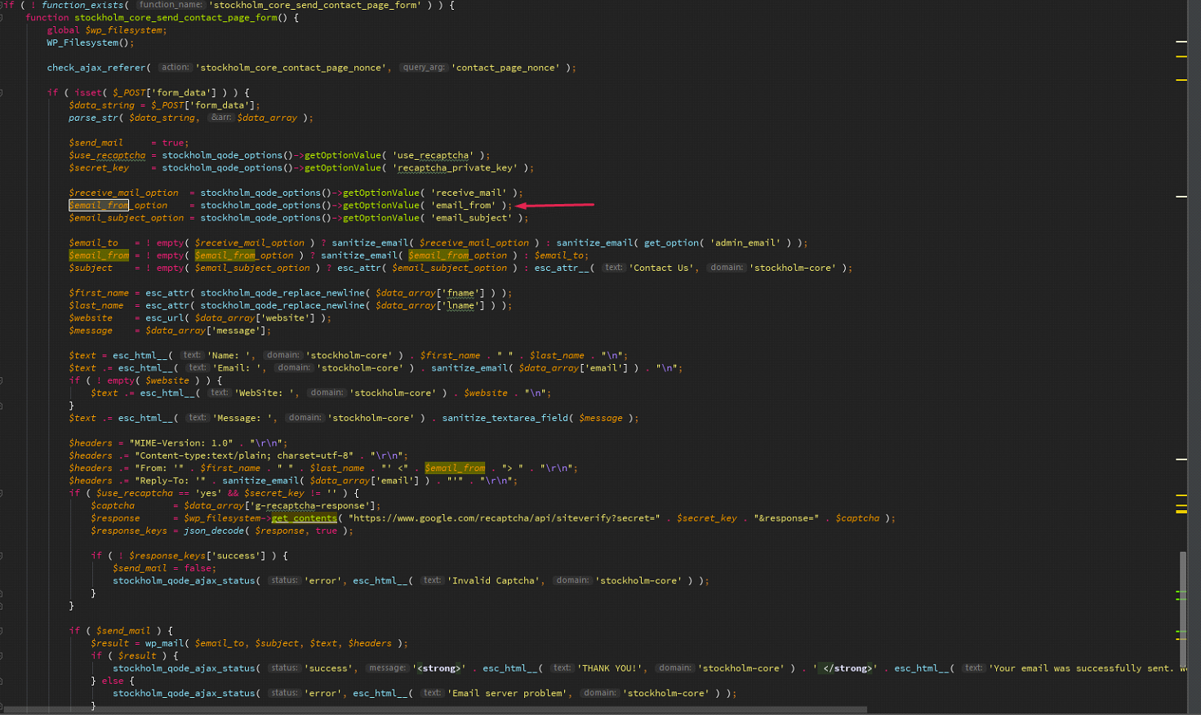Click check_ajax_referer function call

coord(96,68)
